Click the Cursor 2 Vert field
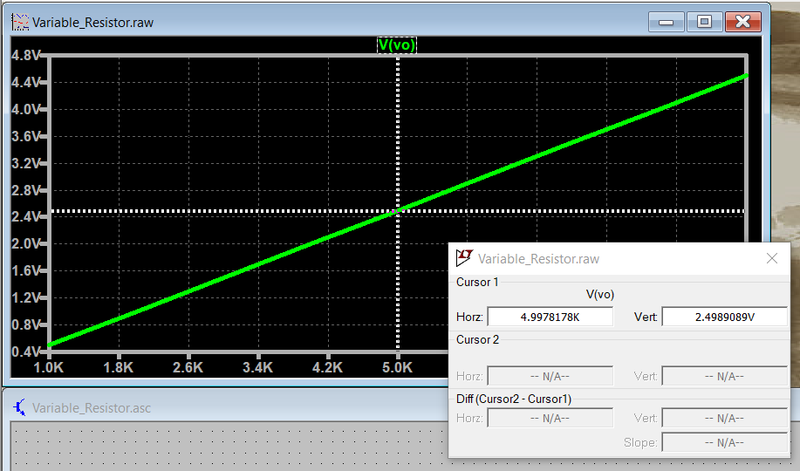Viewport: 800px width, 471px height. pyautogui.click(x=724, y=376)
